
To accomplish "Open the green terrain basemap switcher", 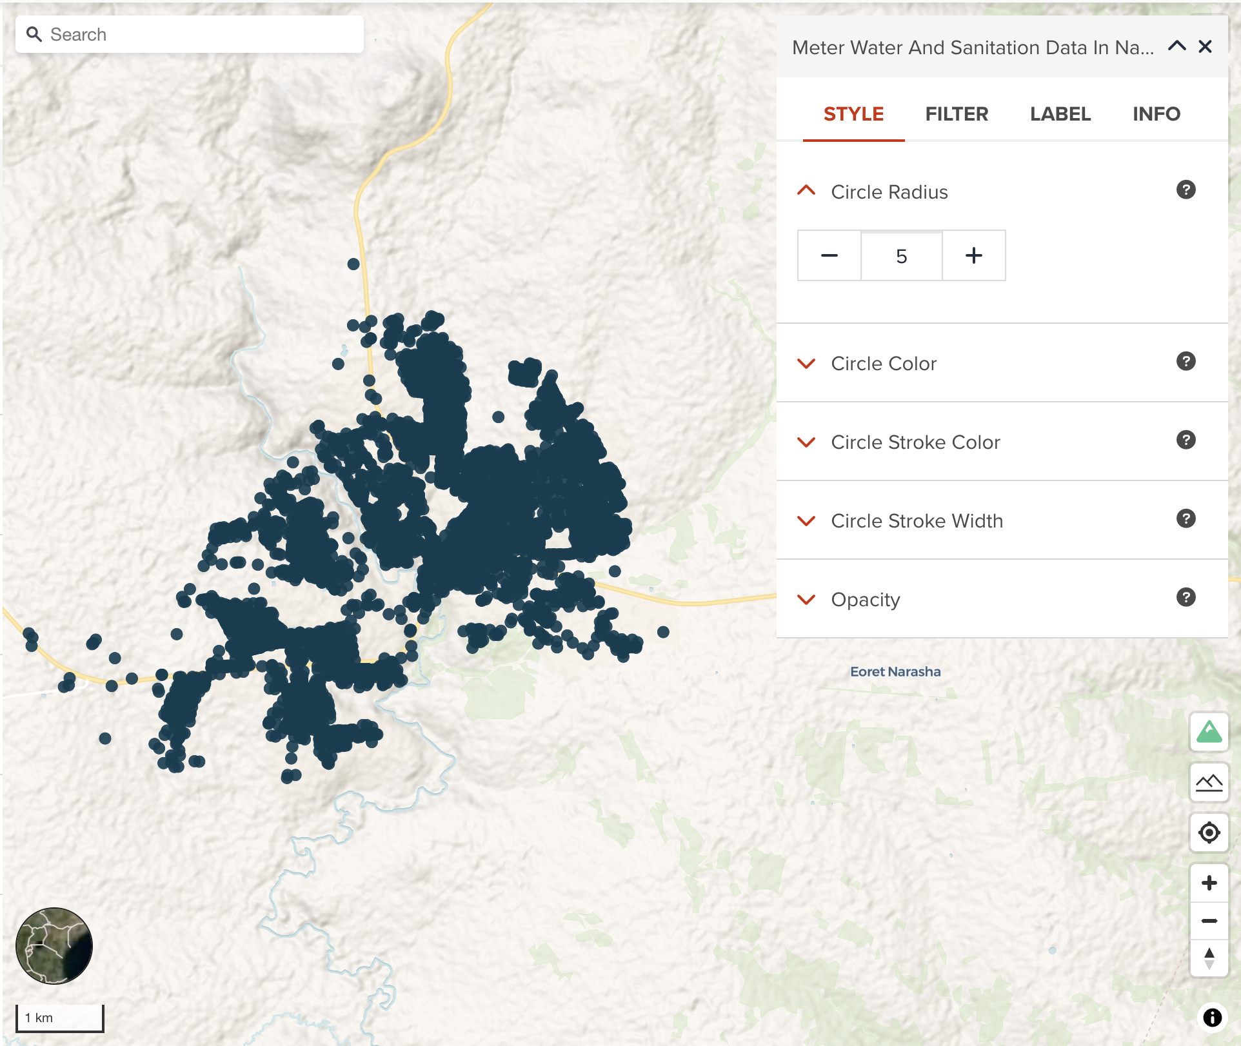I will (x=1208, y=732).
